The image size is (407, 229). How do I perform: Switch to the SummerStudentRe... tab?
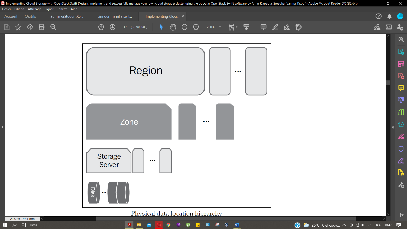[66, 16]
